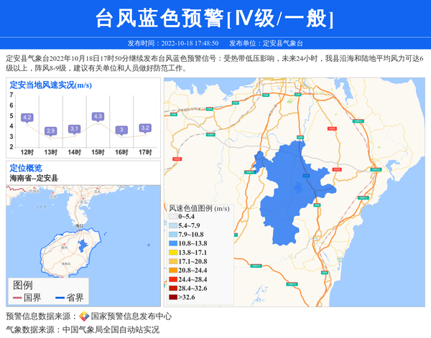Click the 0~5.4 legend color swatch
Viewport: 431px width, 338px height.
pos(172,216)
